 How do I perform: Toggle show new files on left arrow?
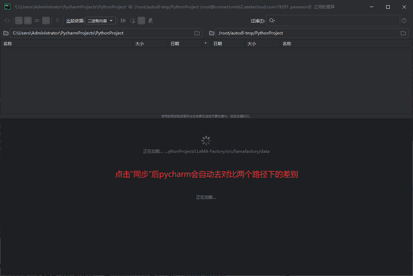(19, 21)
